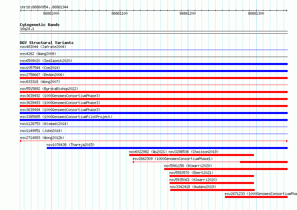Select the 86861200 ruler position label
297x210 pixels.
(x=188, y=13)
